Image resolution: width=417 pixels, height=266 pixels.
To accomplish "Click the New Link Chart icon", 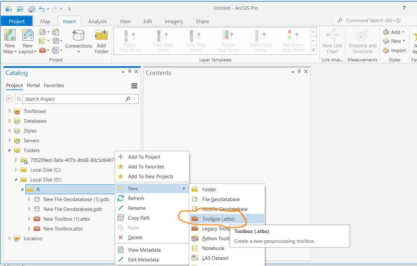I will pos(332,35).
